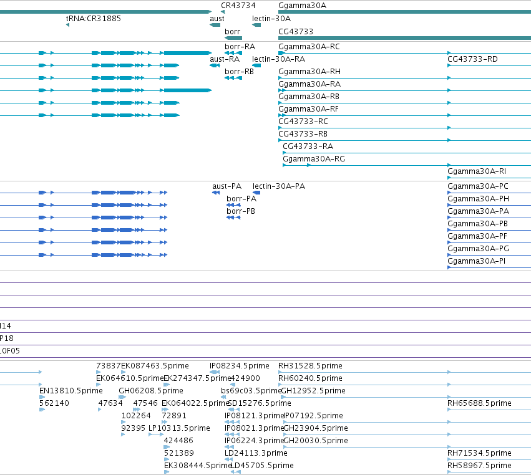This screenshot has height=475, width=531.
Task: Select the Ggamma30A-PI protein label
Action: point(476,261)
